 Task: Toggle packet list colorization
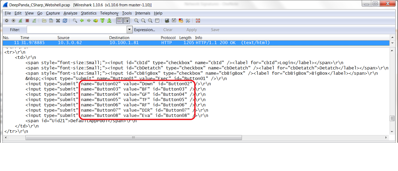[x=120, y=21]
